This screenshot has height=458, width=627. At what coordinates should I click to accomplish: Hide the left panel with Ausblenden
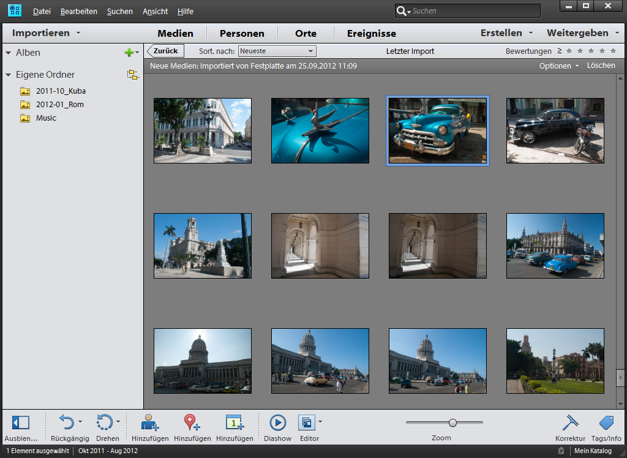click(21, 422)
